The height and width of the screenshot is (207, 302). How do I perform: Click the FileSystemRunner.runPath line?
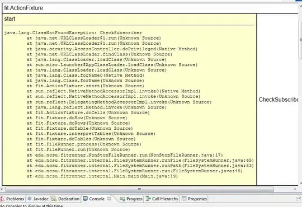pos(140,166)
